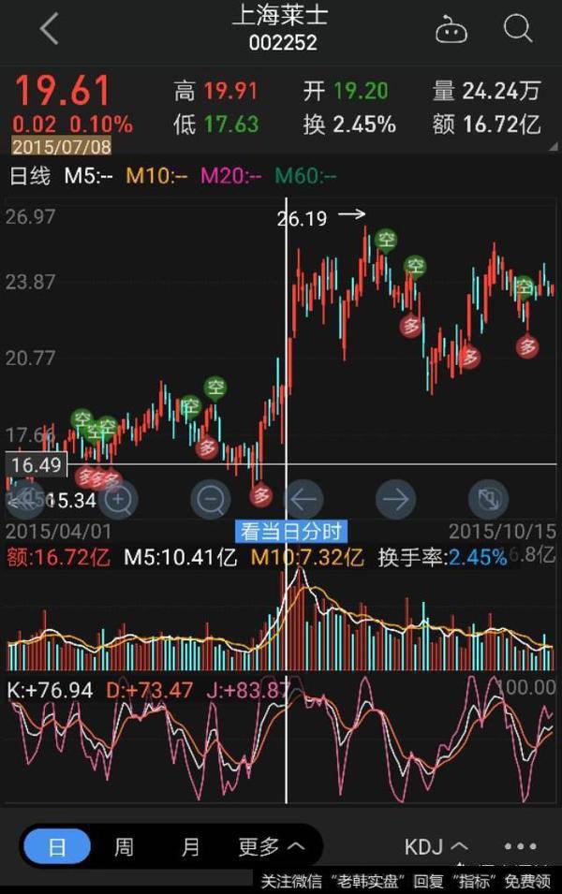Image resolution: width=562 pixels, height=894 pixels.
Task: Tap the 26.19 peak price label
Action: pos(302,218)
